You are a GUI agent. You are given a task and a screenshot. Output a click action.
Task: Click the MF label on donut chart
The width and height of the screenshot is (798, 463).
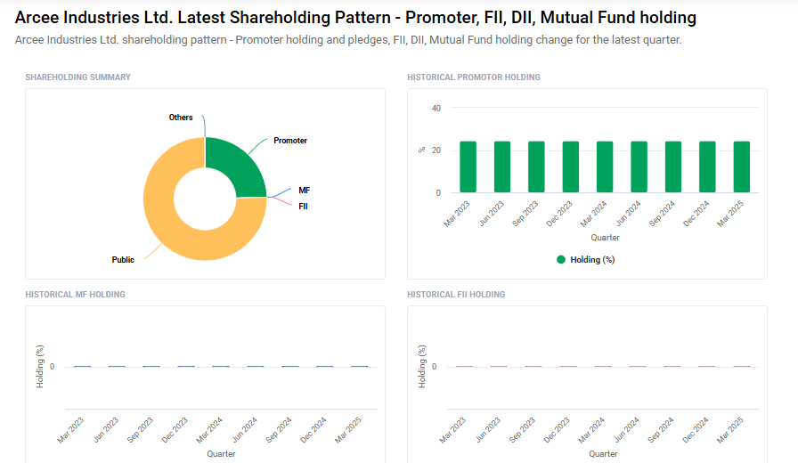click(304, 191)
